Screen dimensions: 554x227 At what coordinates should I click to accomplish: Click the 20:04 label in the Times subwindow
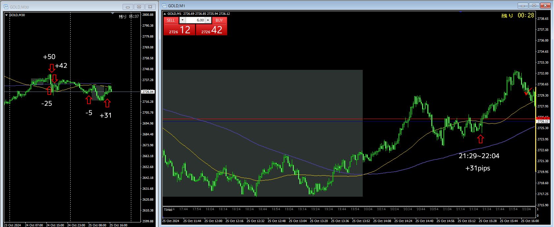coord(368,209)
